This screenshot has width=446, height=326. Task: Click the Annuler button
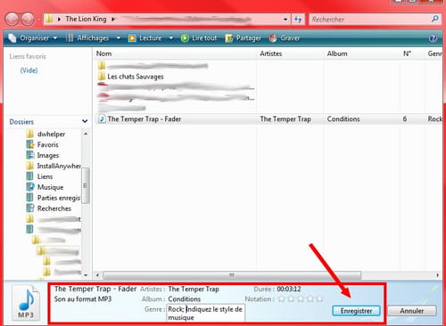[412, 311]
